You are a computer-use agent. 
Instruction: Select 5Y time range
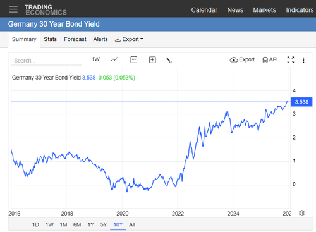point(104,224)
